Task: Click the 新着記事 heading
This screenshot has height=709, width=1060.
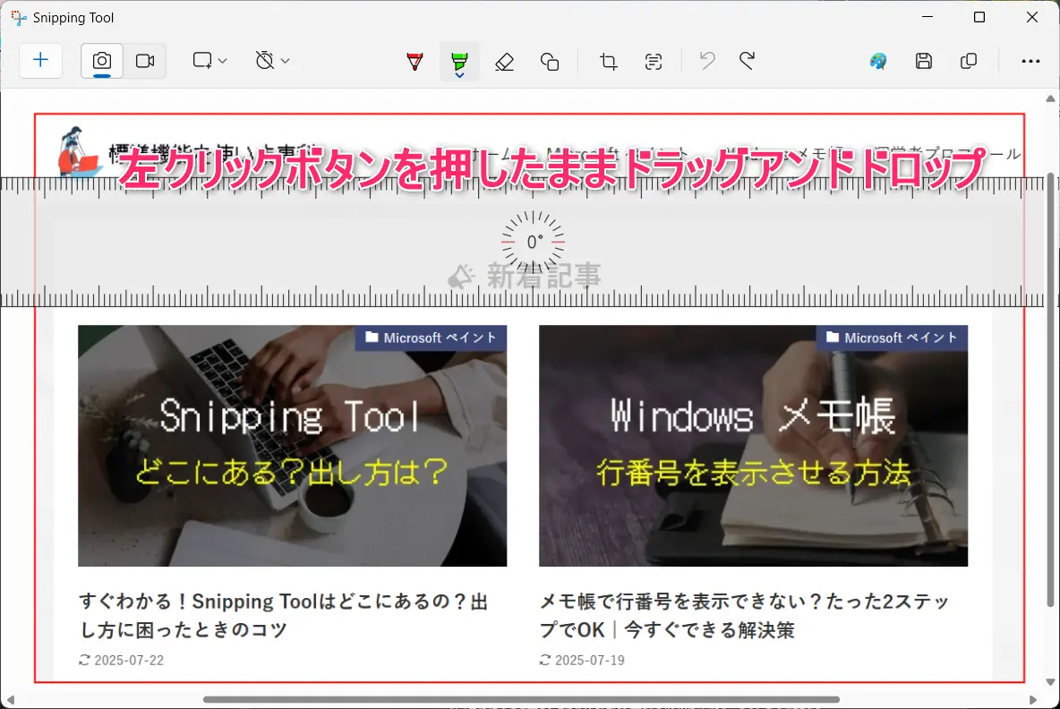Action: [543, 276]
